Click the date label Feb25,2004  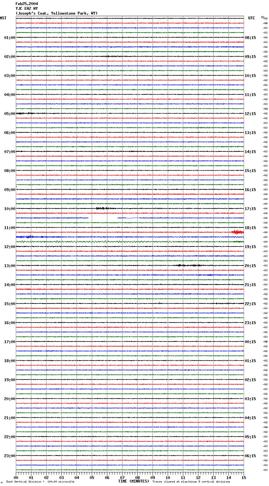coord(27,4)
